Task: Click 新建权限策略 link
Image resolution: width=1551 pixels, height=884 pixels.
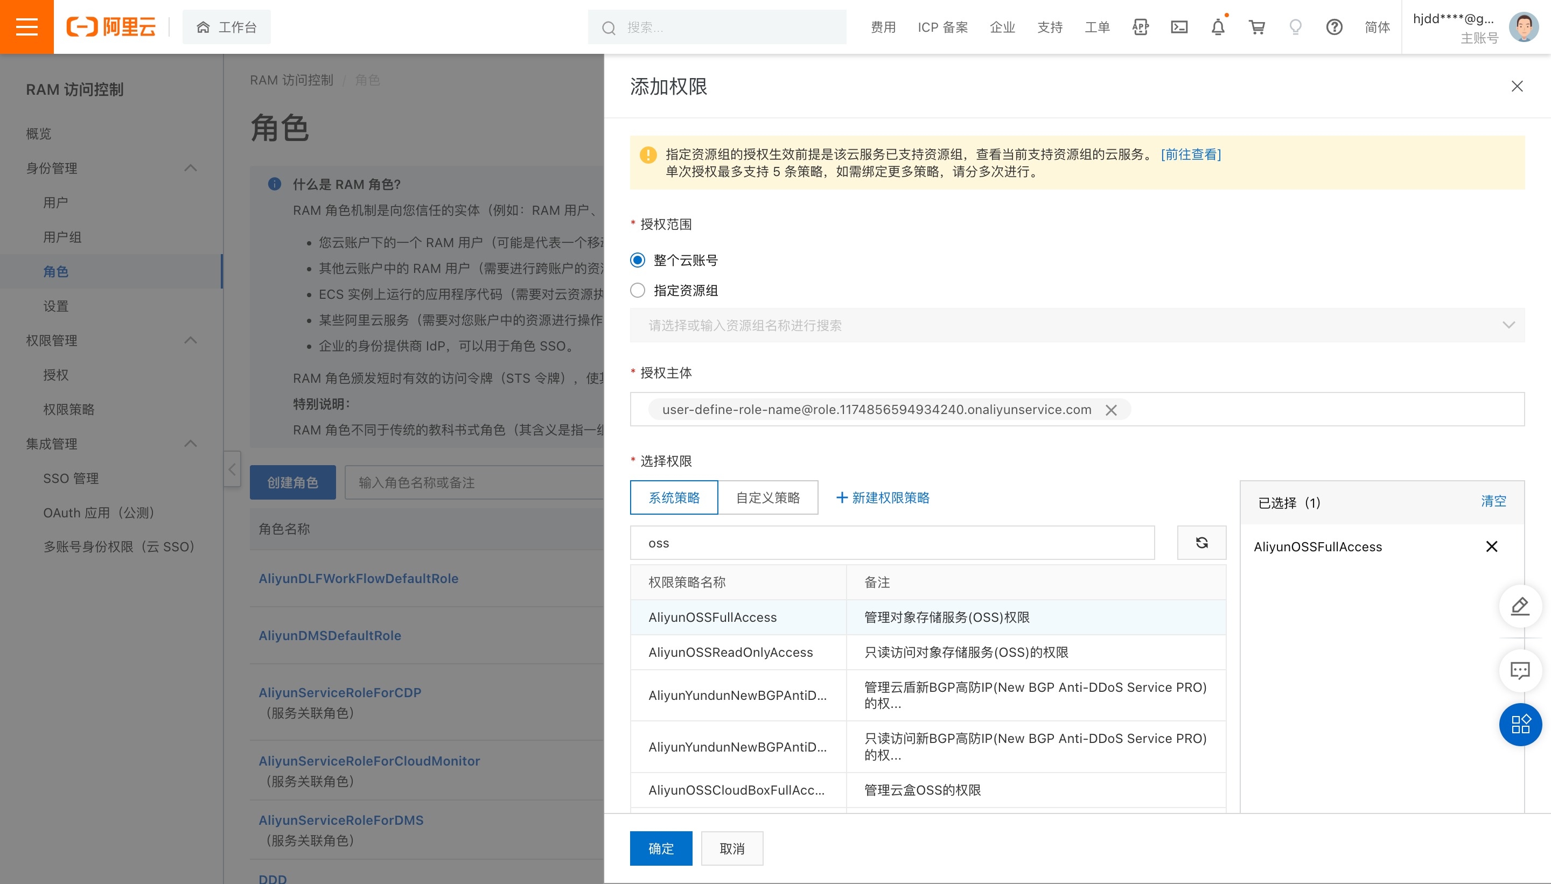Action: 882,498
